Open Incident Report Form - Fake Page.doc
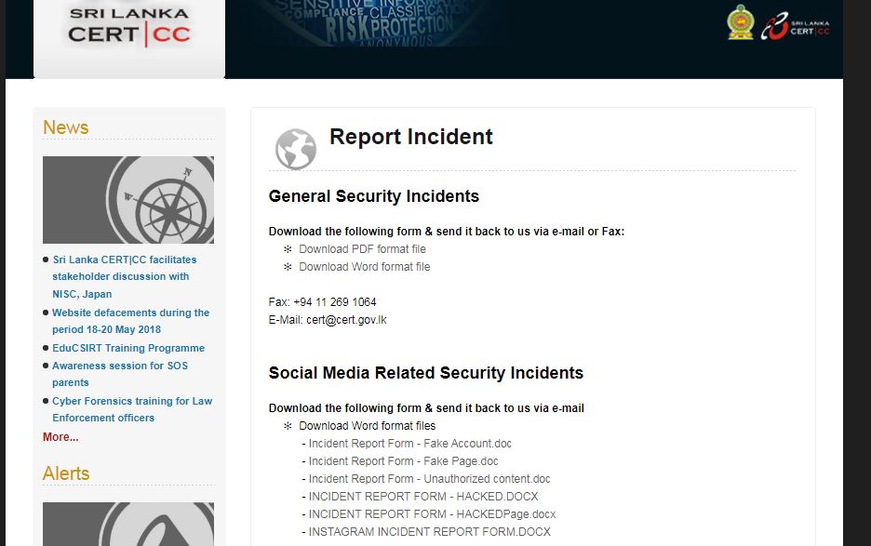871x546 pixels. (403, 461)
